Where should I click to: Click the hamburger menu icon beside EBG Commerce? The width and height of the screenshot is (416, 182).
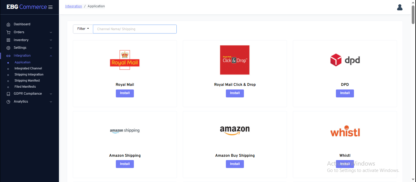click(50, 7)
